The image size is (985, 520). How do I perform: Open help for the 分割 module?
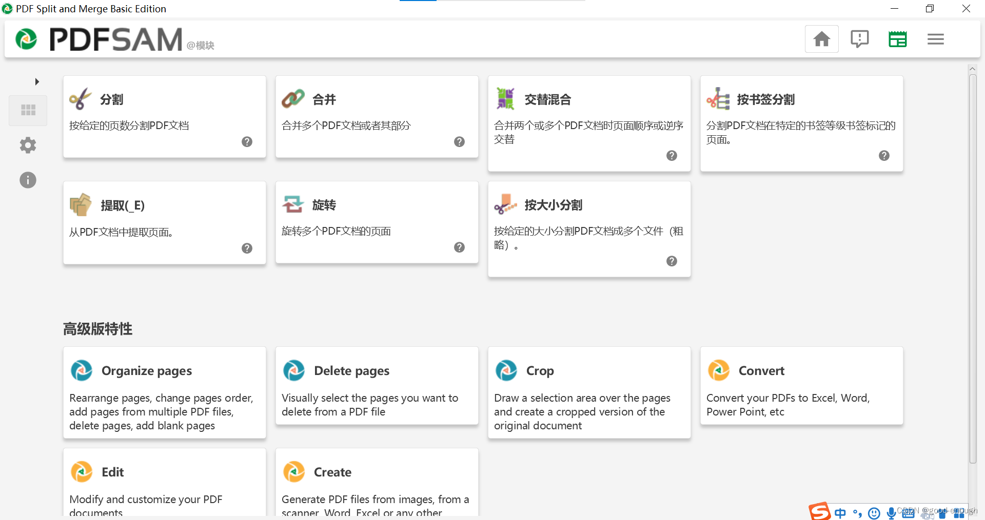pyautogui.click(x=247, y=142)
